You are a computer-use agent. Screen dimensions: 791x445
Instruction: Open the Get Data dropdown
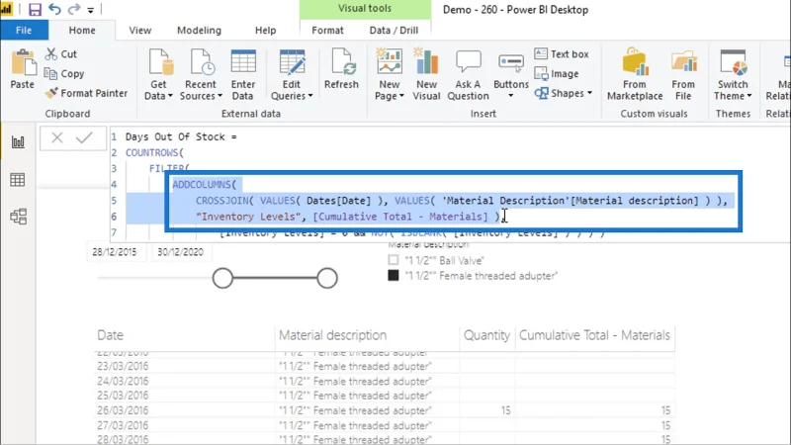[x=158, y=75]
